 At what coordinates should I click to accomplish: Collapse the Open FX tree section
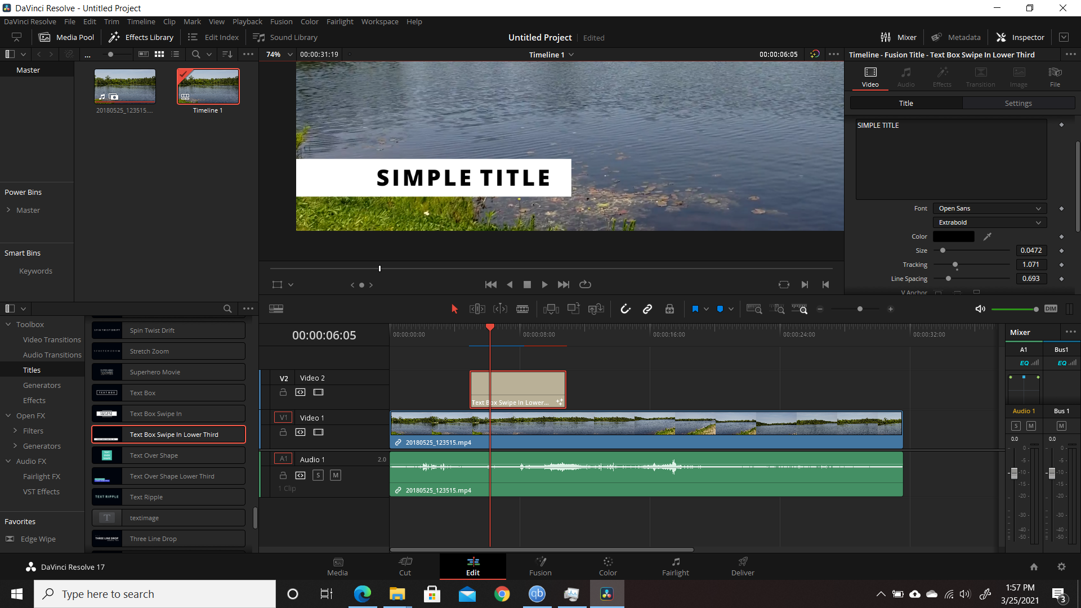tap(8, 415)
